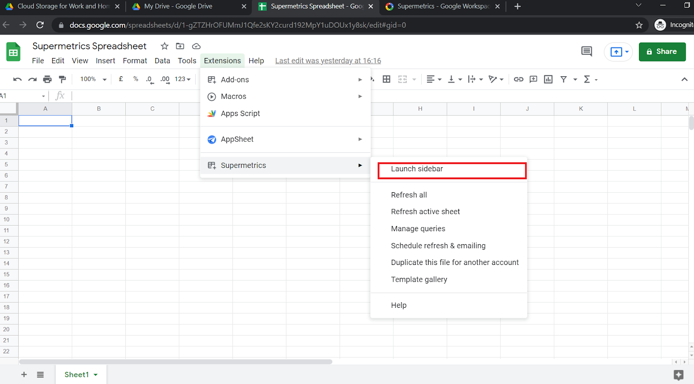Click Help in Supermetrics submenu
Viewport: 694px width, 384px height.
tap(449, 305)
